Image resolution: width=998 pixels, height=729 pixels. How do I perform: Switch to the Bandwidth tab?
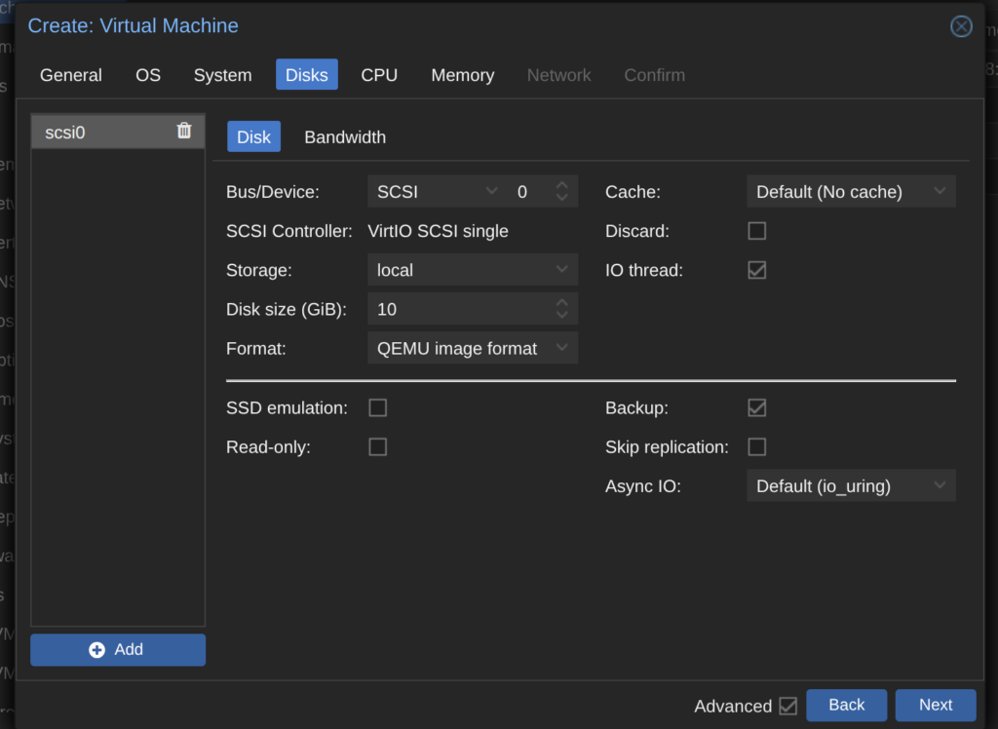[345, 137]
